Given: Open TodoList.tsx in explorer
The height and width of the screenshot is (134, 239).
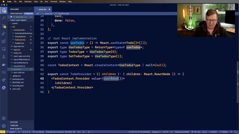Looking at the screenshot, I should tap(20, 40).
